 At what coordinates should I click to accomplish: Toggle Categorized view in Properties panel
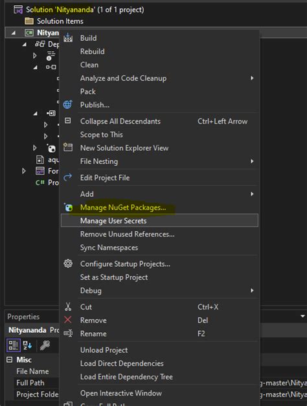(13, 345)
